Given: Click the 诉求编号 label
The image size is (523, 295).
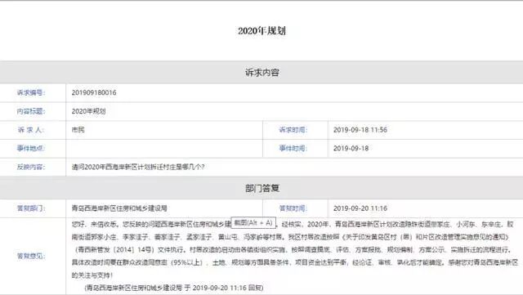Looking at the screenshot, I should click(31, 93).
